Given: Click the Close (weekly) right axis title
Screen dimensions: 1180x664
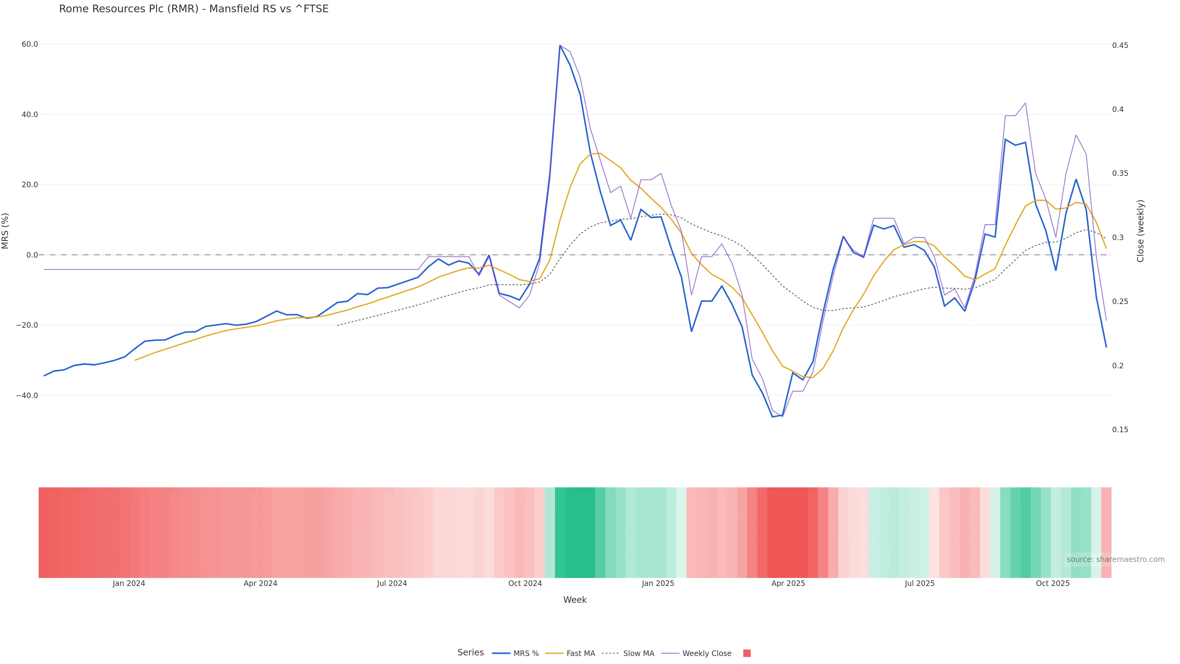Looking at the screenshot, I should [x=1141, y=231].
